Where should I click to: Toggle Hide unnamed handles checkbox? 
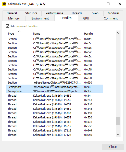pos(8,26)
